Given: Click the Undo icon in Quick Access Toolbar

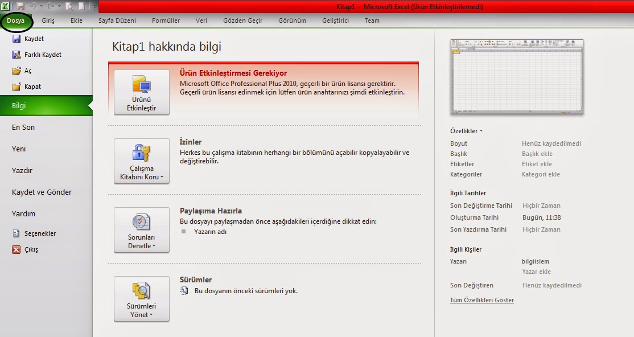Looking at the screenshot, I should [x=32, y=5].
